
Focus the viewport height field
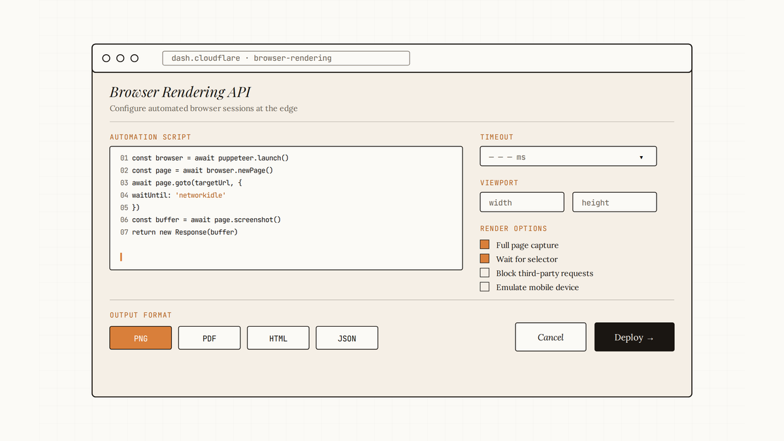[x=615, y=203]
